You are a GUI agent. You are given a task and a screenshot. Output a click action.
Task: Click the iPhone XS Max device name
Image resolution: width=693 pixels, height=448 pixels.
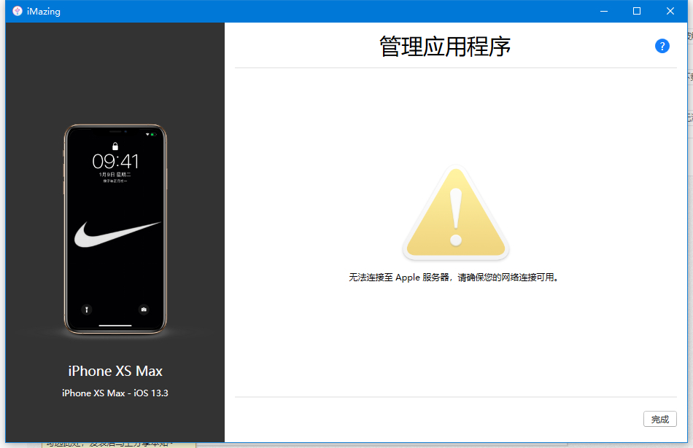point(115,371)
